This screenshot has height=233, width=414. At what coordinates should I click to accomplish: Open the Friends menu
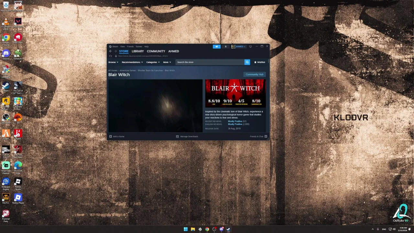(130, 47)
